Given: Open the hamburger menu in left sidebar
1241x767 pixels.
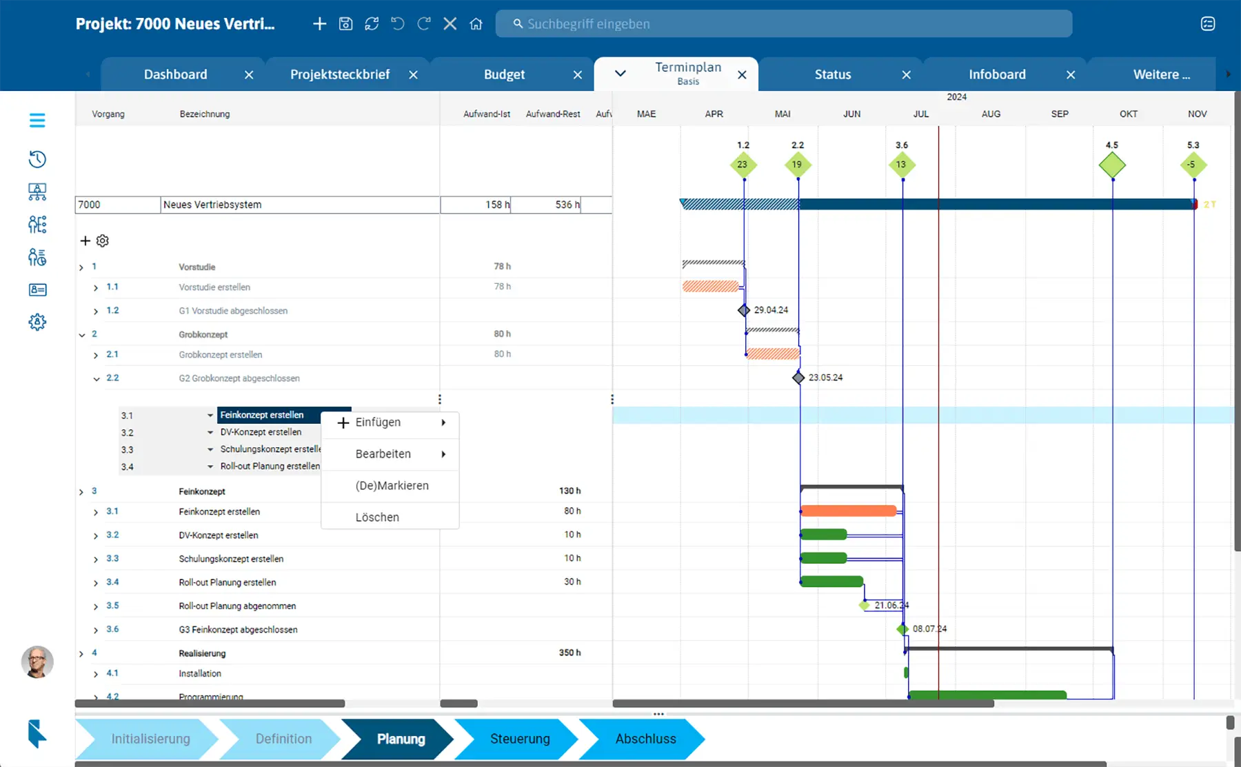Looking at the screenshot, I should [x=37, y=121].
